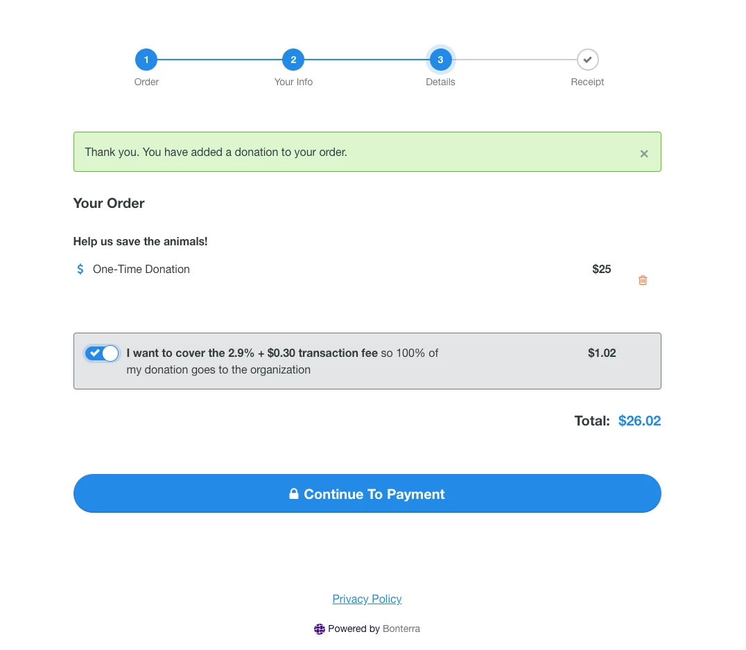Disable the cover transaction fee toggle
This screenshot has width=746, height=650.
click(102, 353)
